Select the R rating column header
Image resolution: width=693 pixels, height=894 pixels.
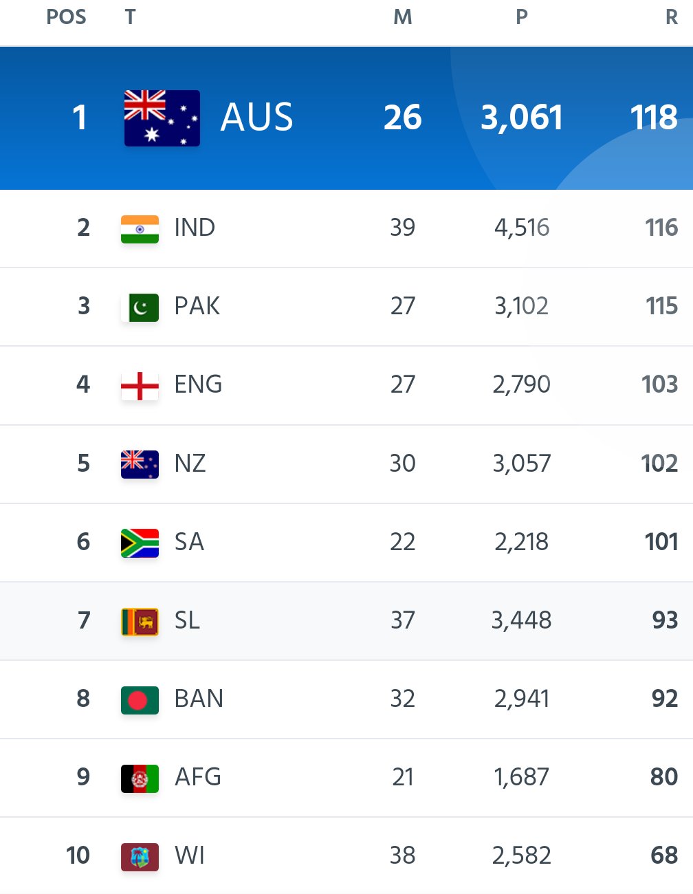point(672,17)
